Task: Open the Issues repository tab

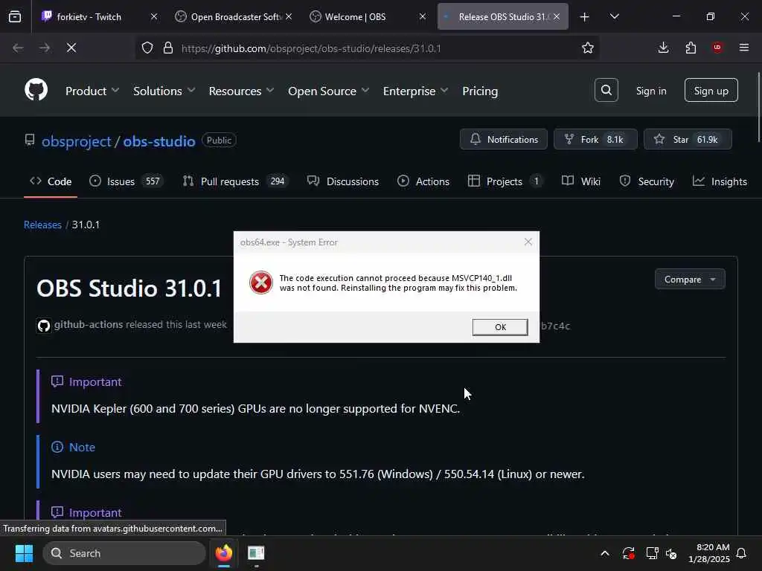Action: 127,181
